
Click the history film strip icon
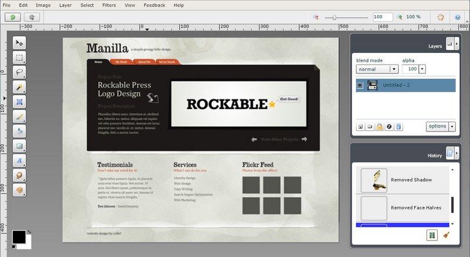tap(432, 235)
